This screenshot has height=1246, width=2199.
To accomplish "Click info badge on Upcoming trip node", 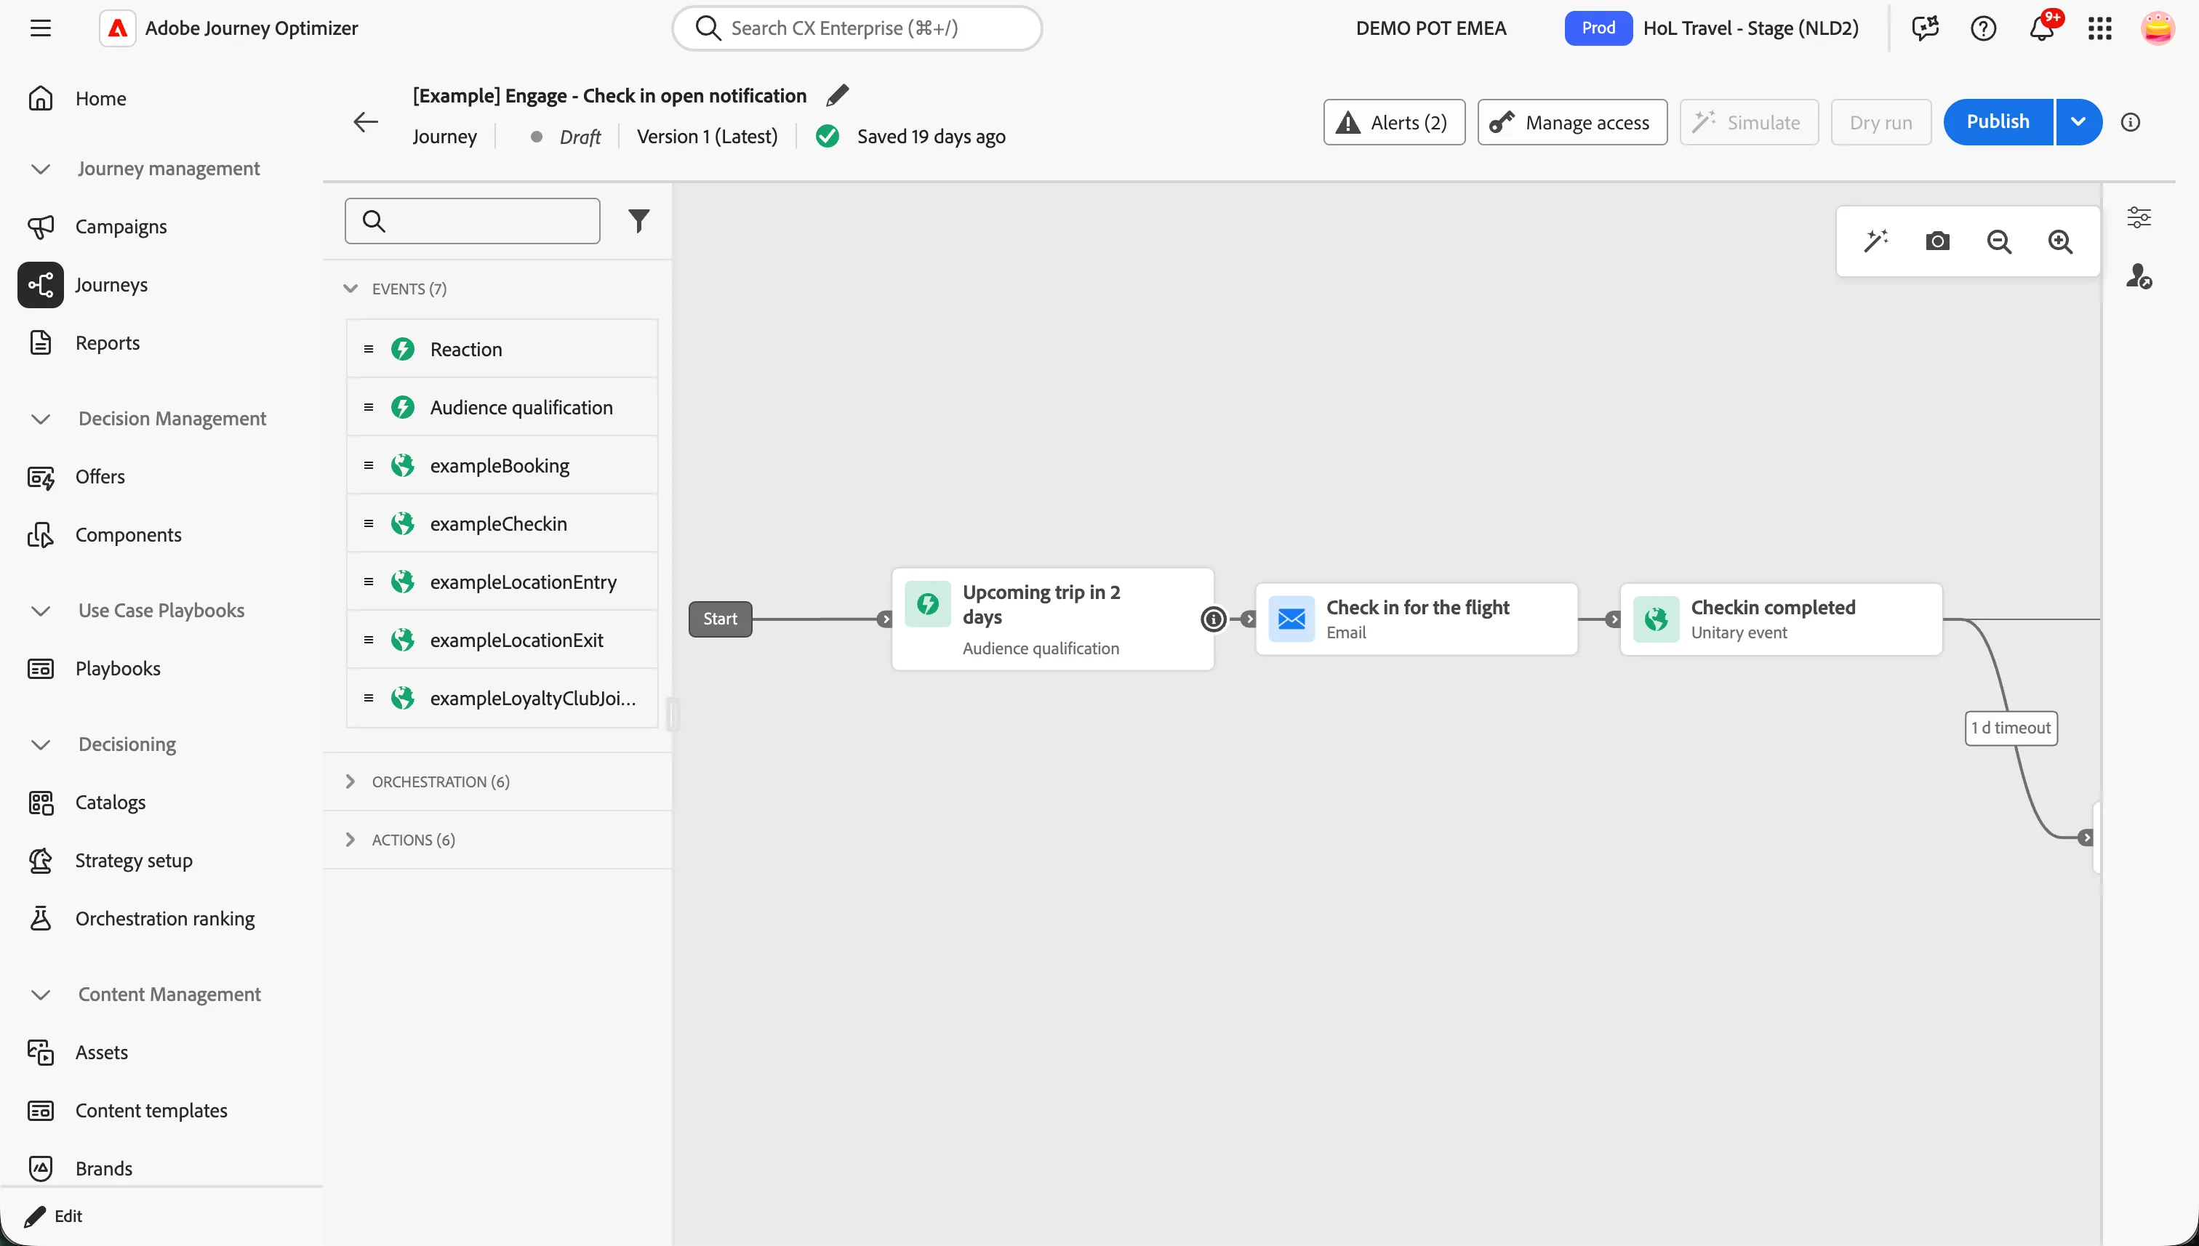I will tap(1213, 619).
